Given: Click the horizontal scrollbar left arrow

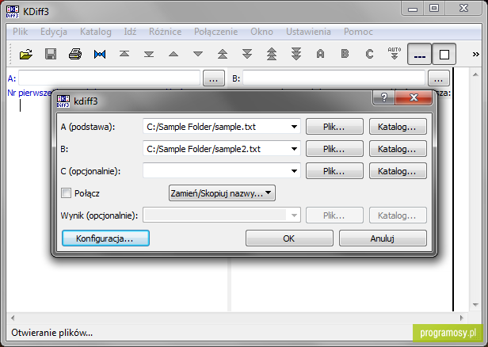Looking at the screenshot, I should 13,318.
